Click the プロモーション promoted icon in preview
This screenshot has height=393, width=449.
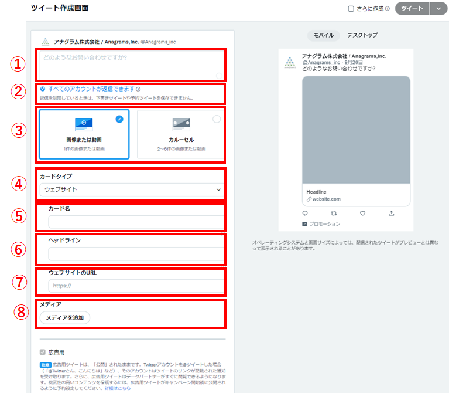pos(304,224)
